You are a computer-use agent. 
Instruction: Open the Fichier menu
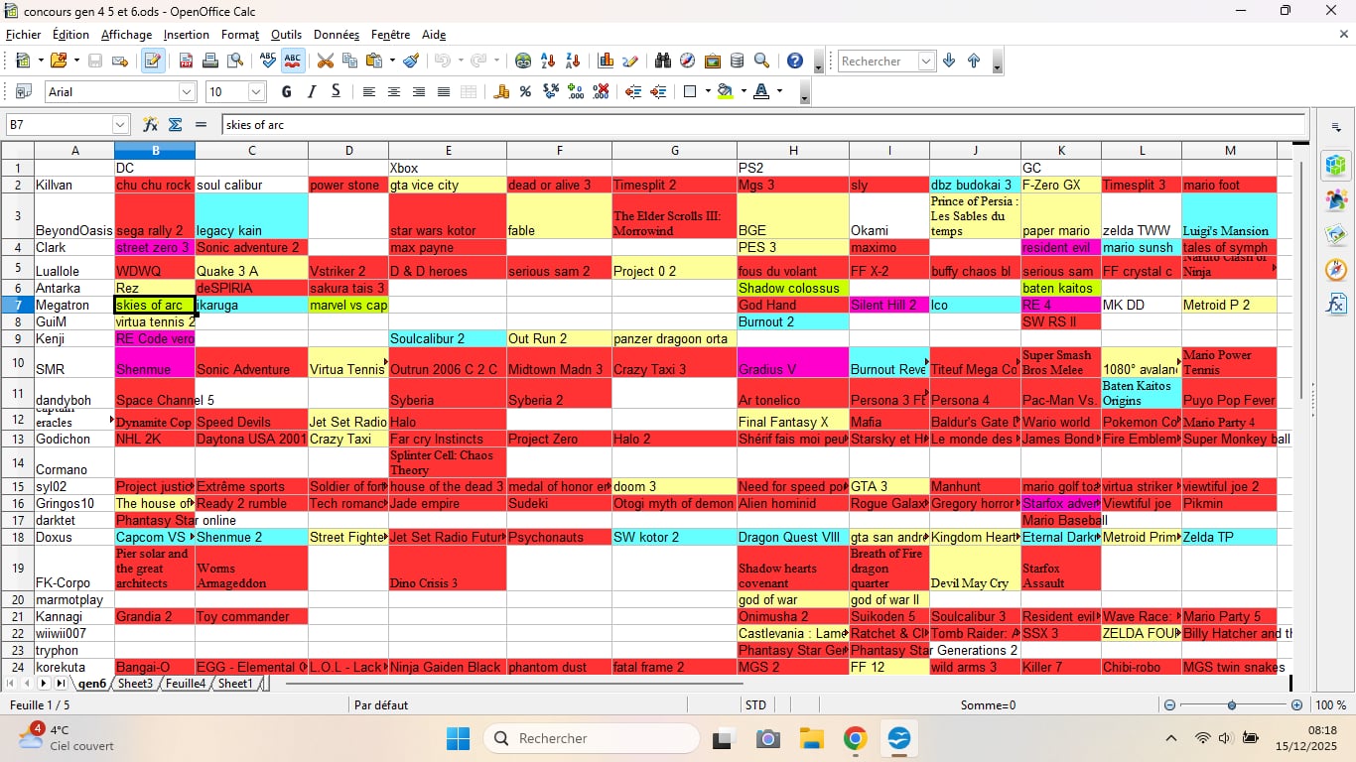[23, 35]
